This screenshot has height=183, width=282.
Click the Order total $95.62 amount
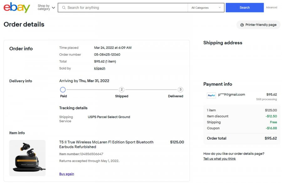pyautogui.click(x=271, y=138)
